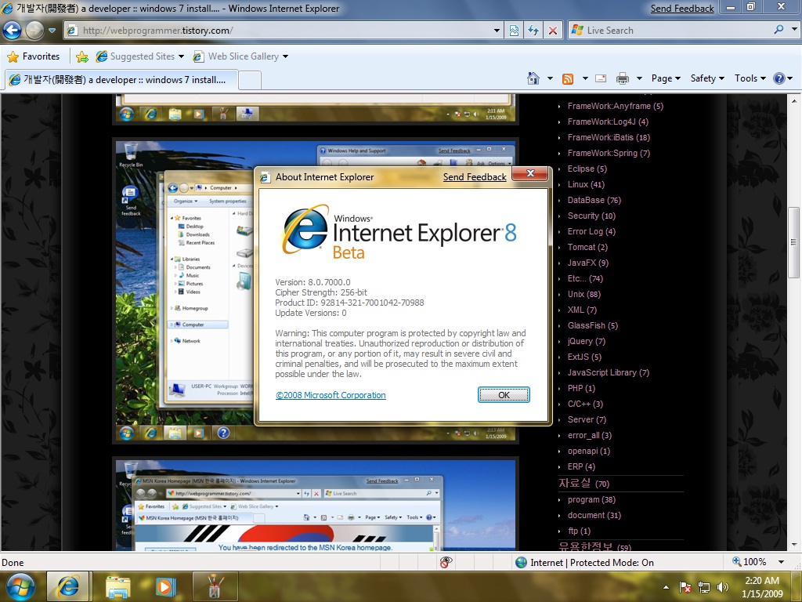Click the pop-up blocker icon in status bar

click(x=446, y=562)
